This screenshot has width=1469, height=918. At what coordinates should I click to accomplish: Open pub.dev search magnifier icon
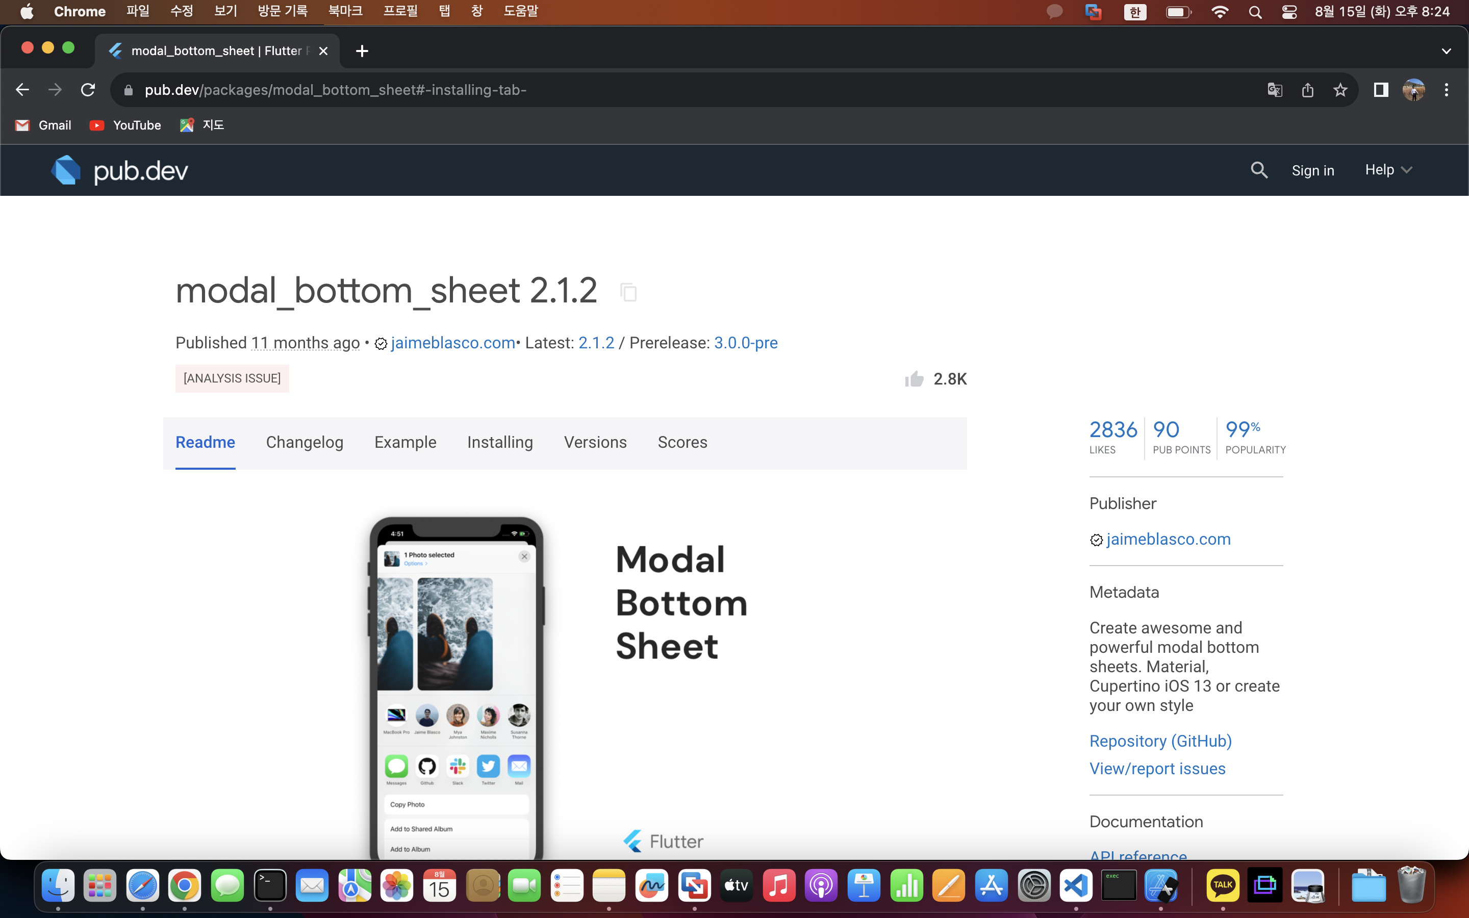1259,171
